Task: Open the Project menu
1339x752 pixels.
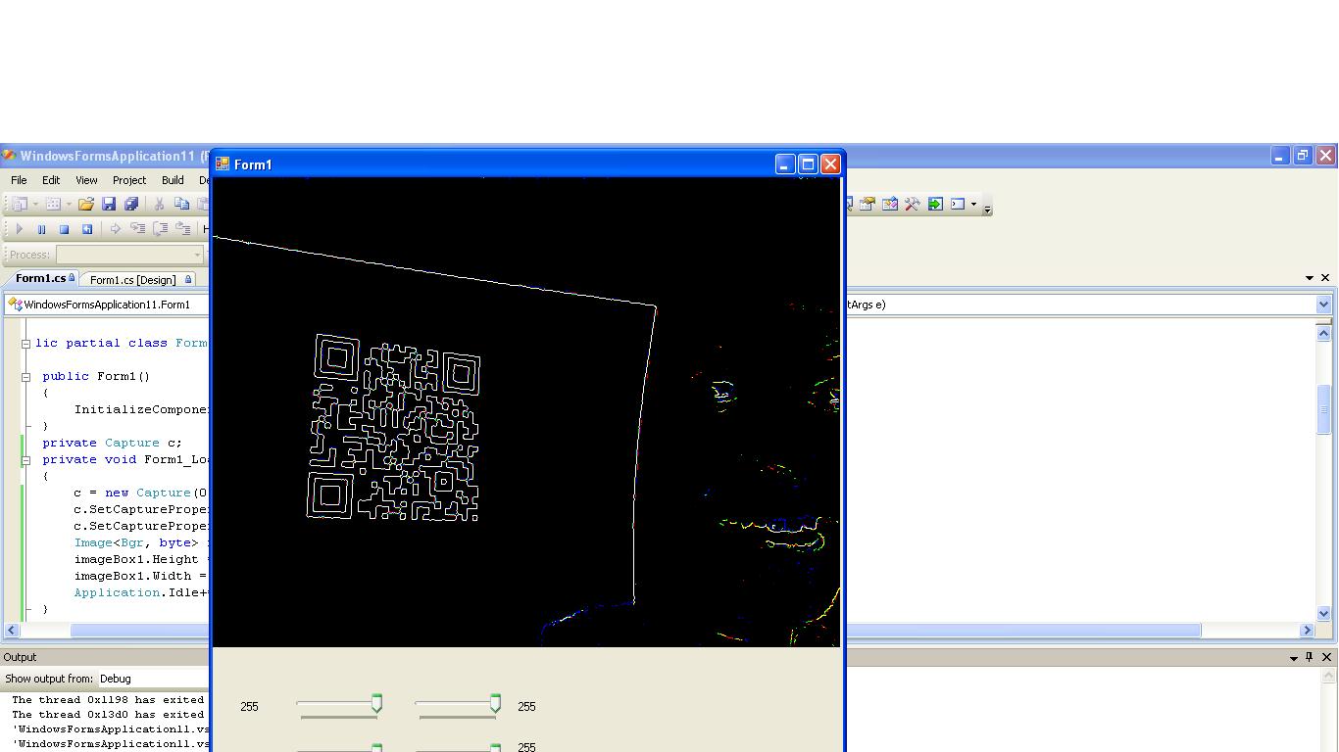Action: click(128, 180)
